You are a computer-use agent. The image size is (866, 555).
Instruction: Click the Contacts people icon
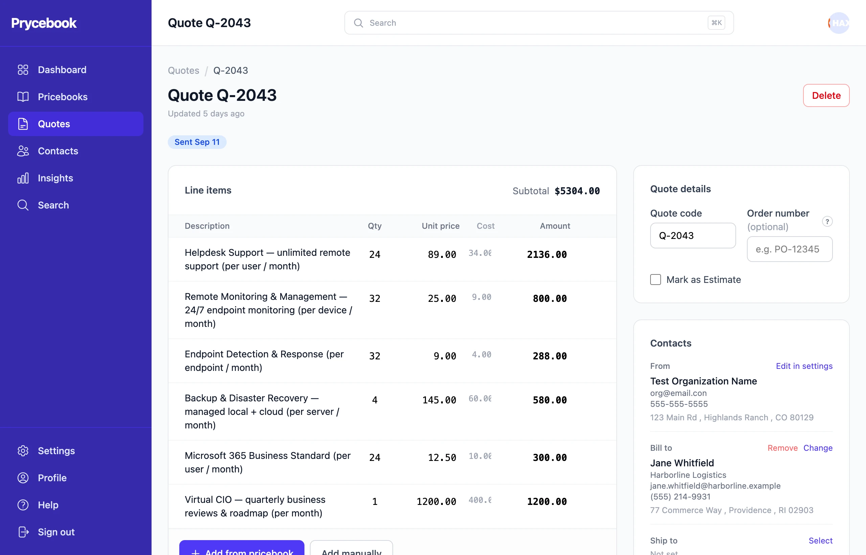point(23,151)
